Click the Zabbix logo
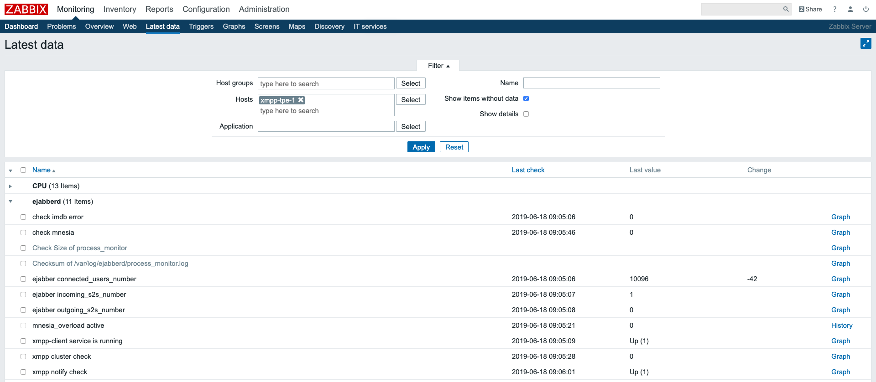This screenshot has height=382, width=876. [26, 9]
